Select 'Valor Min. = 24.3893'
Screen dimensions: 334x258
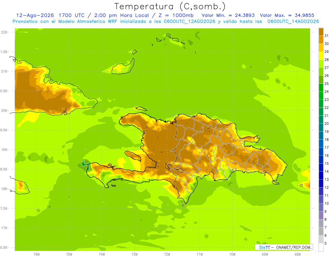coord(228,15)
